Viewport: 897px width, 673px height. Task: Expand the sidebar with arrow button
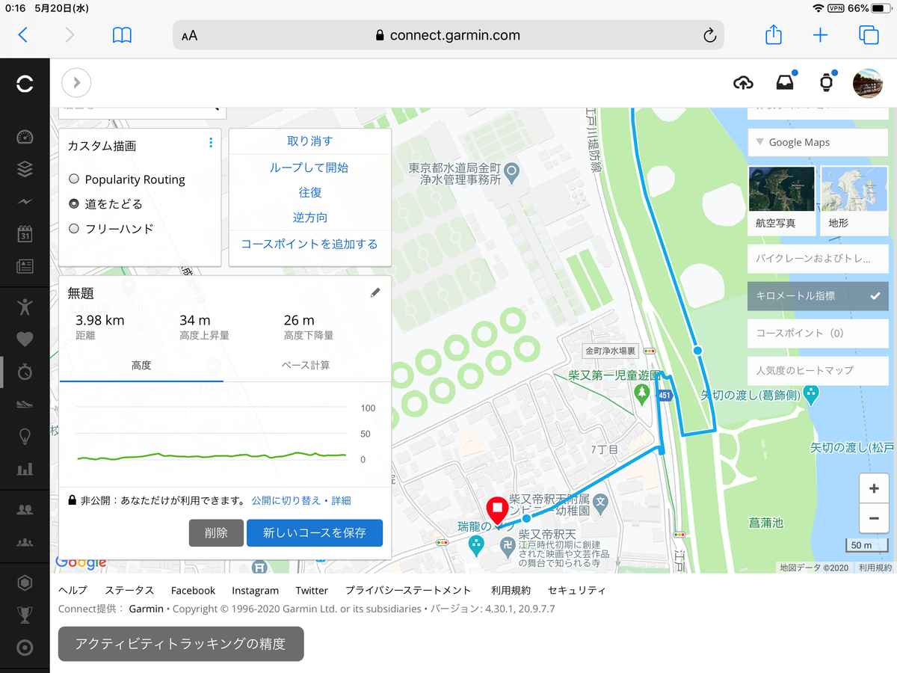[x=76, y=83]
